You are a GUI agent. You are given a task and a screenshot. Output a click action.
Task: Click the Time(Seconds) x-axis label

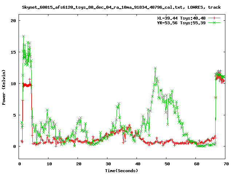pos(122,170)
